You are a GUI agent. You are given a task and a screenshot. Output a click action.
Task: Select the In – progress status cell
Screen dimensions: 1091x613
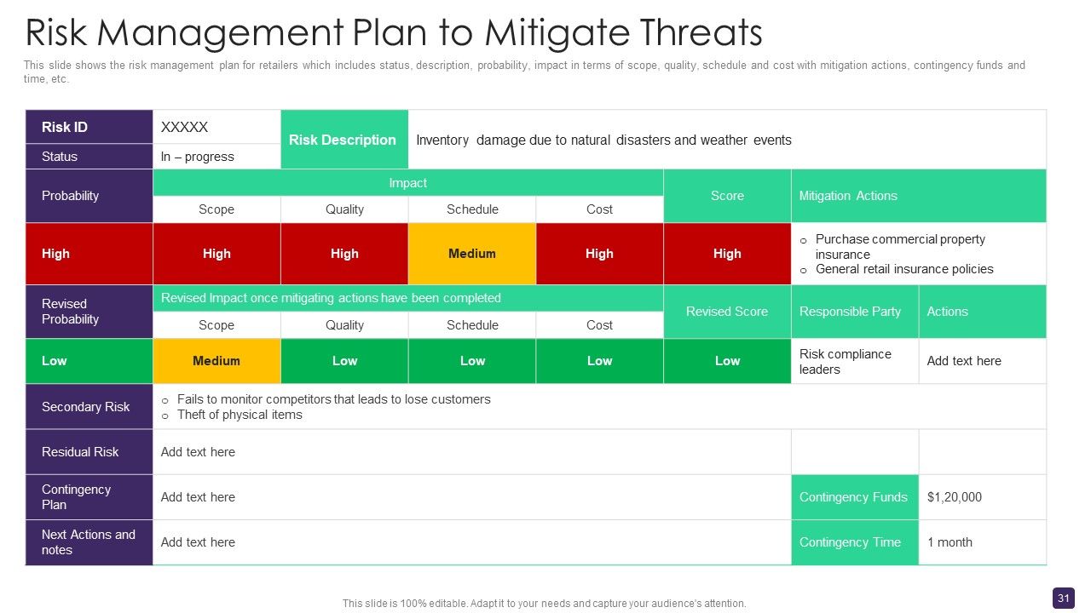coord(216,157)
